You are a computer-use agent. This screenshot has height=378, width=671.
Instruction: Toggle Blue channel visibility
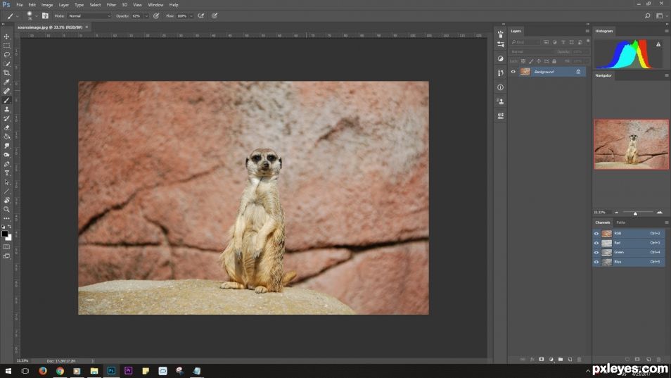596,262
